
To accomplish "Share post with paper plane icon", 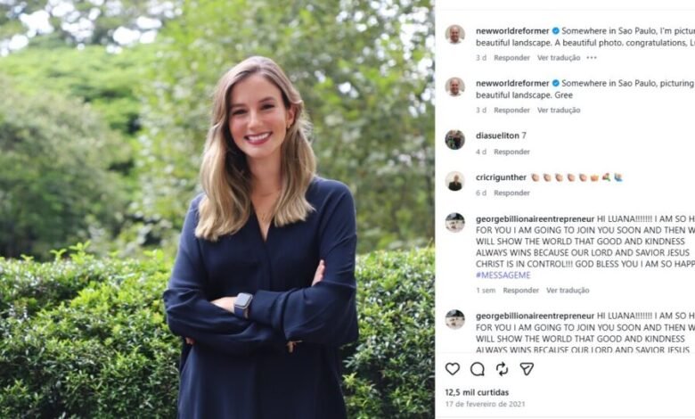I will point(527,369).
